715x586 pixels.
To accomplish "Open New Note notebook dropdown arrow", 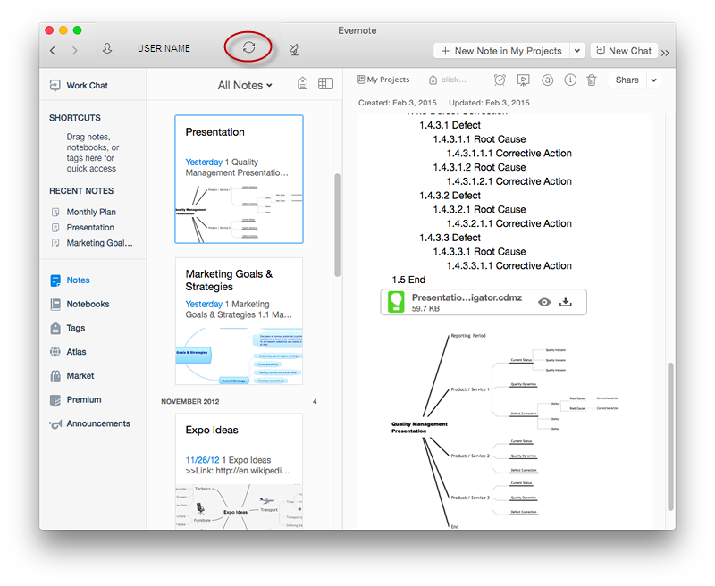I will [577, 51].
